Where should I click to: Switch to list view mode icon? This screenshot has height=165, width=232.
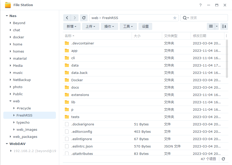pyautogui.click(x=211, y=26)
